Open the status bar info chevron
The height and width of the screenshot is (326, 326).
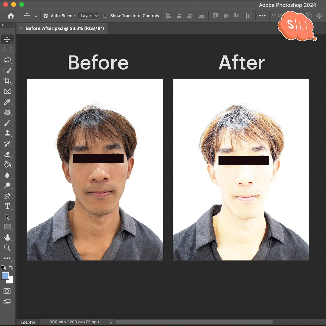coord(111,322)
